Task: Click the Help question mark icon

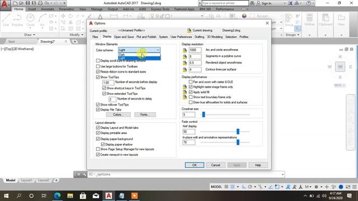Action: click(308, 3)
